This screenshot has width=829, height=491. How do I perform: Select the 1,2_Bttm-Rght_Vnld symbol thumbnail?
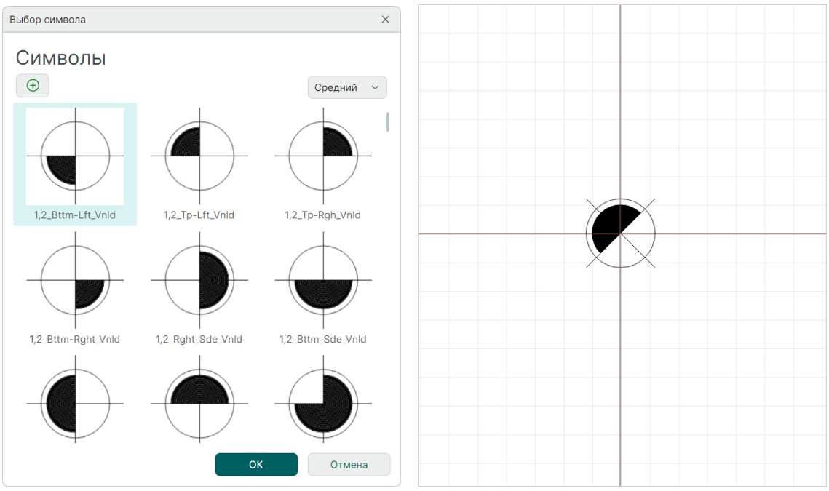[75, 280]
